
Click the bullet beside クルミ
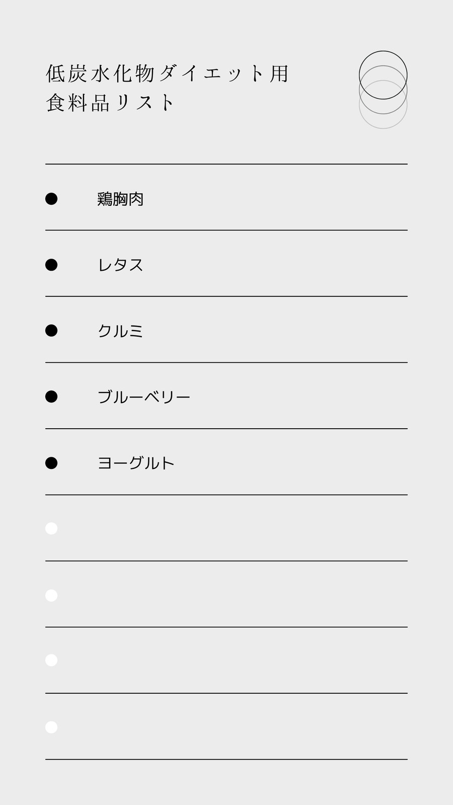tap(51, 331)
